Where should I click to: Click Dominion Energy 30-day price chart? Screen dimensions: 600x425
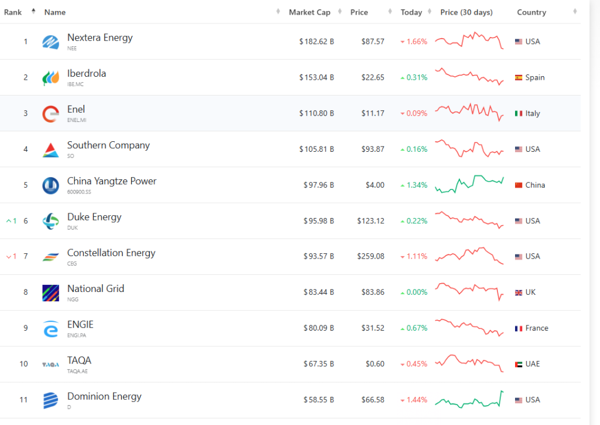469,399
